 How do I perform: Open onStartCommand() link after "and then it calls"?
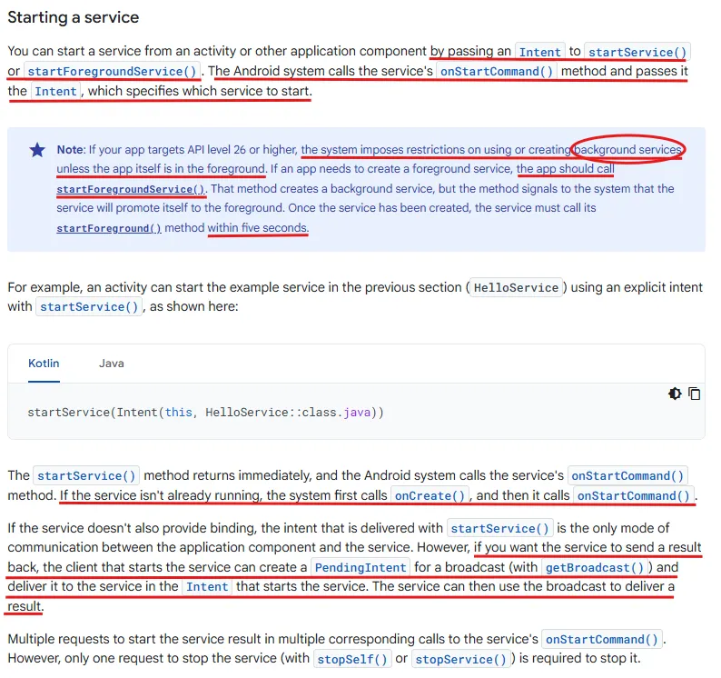tap(634, 495)
